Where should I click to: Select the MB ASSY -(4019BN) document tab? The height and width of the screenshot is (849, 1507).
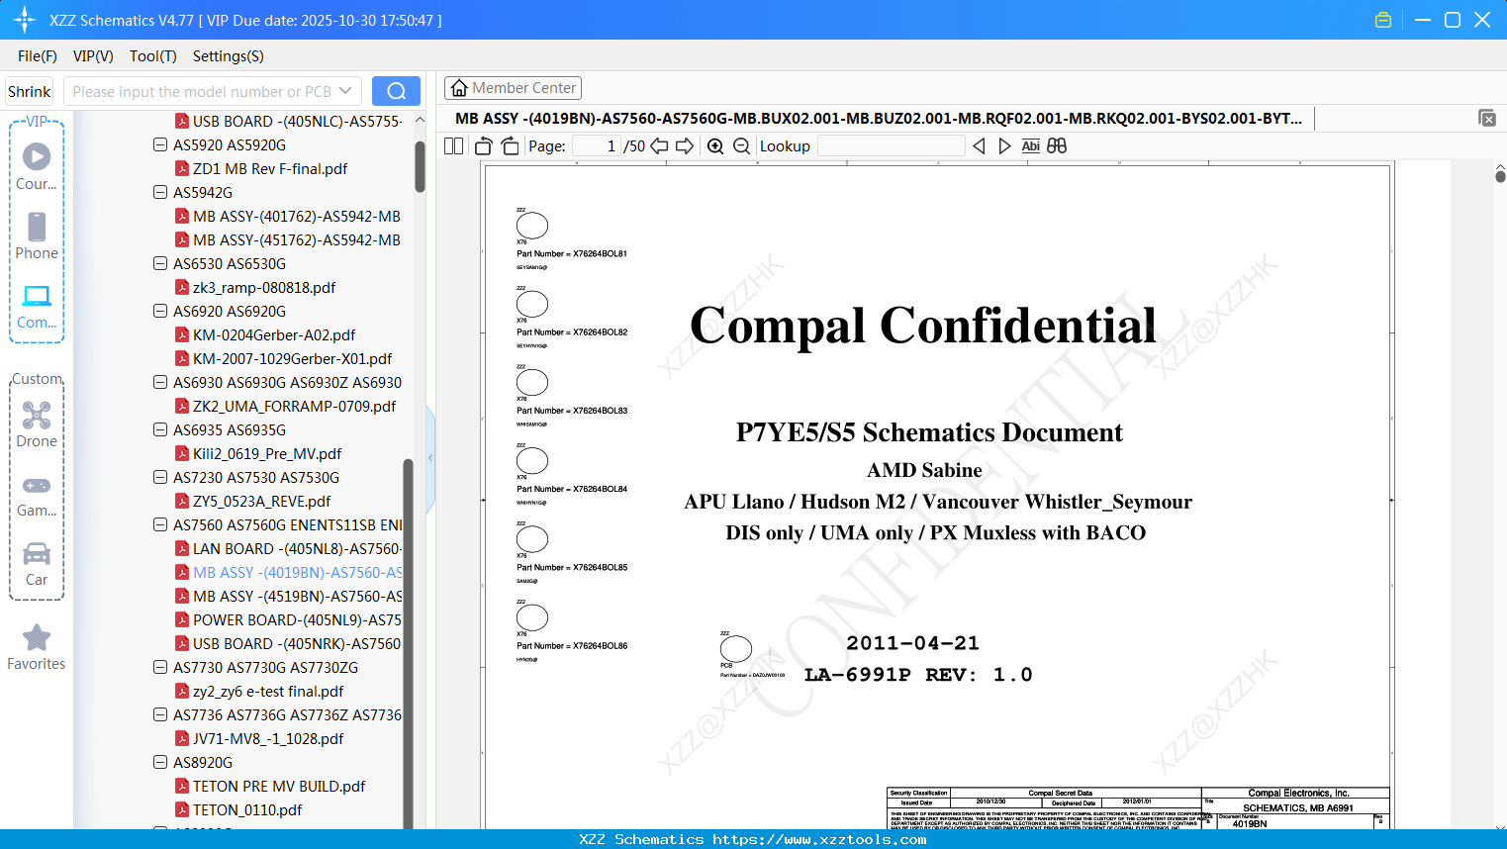pos(879,118)
